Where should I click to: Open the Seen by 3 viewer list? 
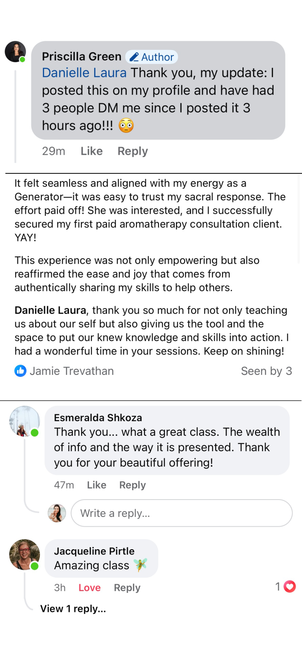(266, 371)
